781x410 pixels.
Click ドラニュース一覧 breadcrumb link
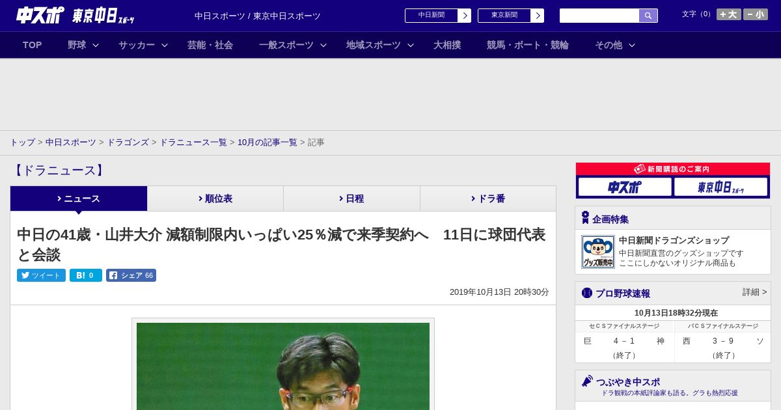pyautogui.click(x=193, y=143)
